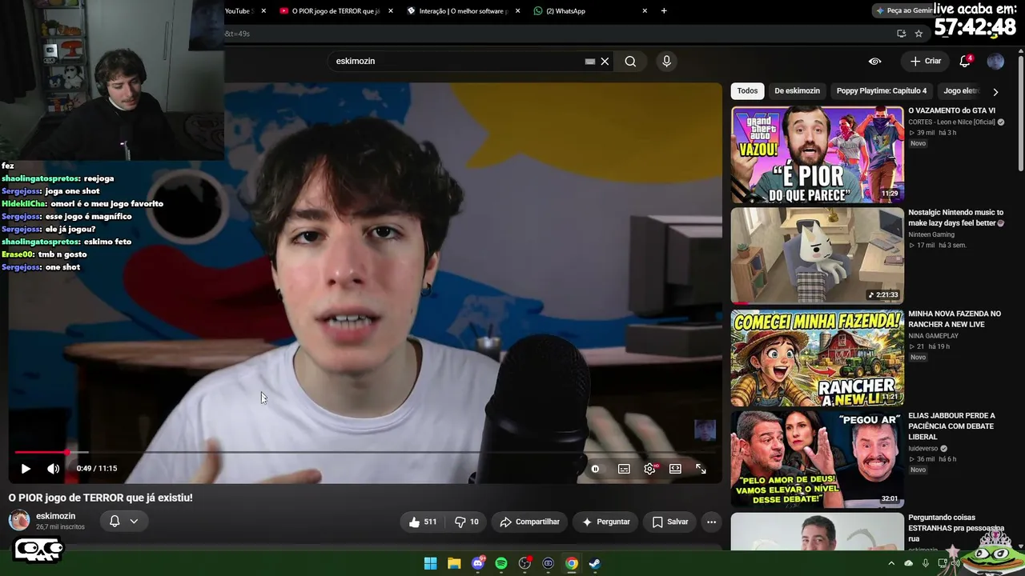The image size is (1025, 576).
Task: Select the Poppy Playtime: Capítulo 4 chip
Action: tap(882, 91)
